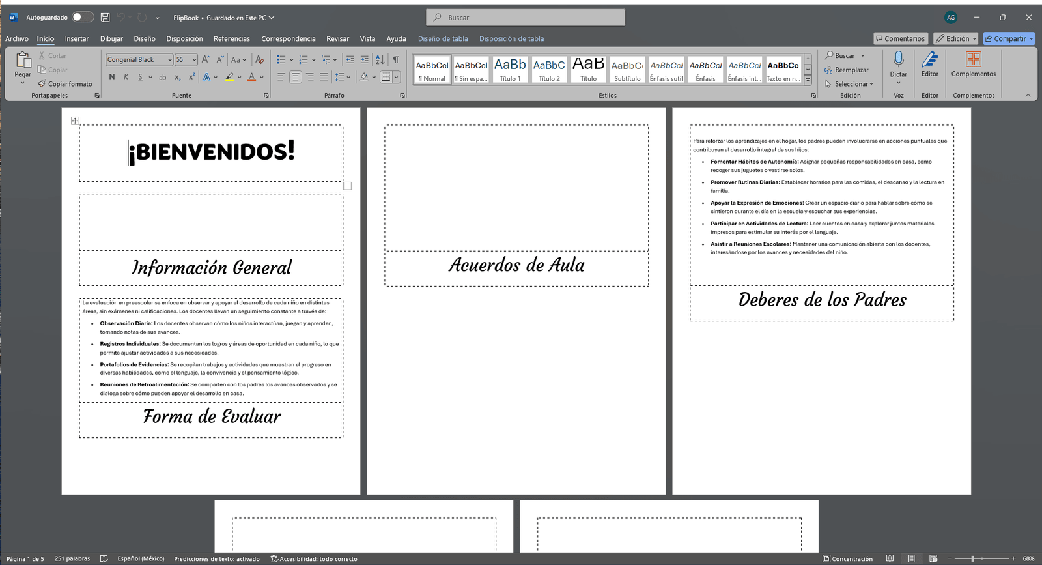Open the font name dropdown Congenial Black
Image resolution: width=1042 pixels, height=565 pixels.
pos(169,60)
